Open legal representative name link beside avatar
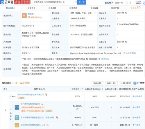The width and height of the screenshot is (145, 129). (31, 14)
